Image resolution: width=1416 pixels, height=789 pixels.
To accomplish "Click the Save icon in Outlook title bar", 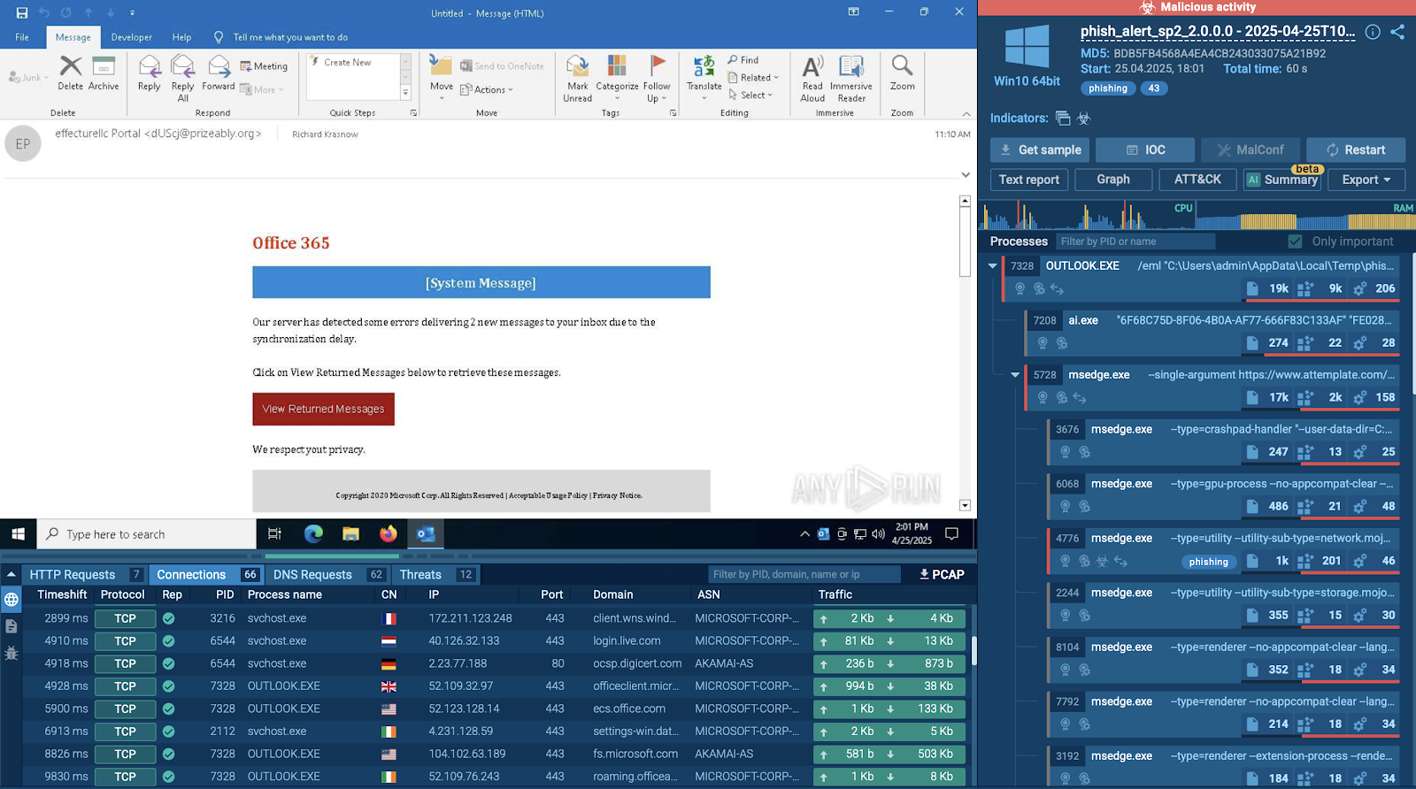I will pos(22,13).
